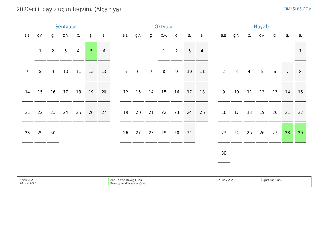328x232 pixels.
Task: Click the Qurtuluş Günü legend label
Action: click(272, 180)
